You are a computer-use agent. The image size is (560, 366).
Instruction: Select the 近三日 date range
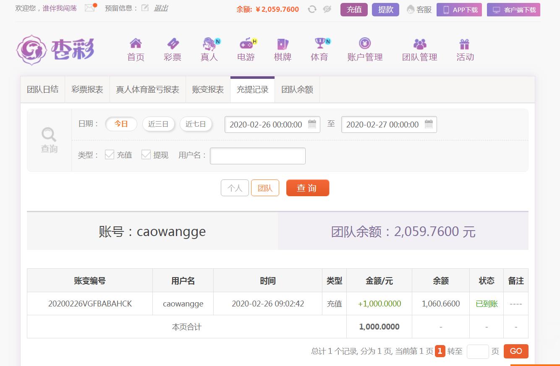click(158, 124)
